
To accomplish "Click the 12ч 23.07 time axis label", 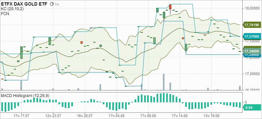I will tap(53, 115).
